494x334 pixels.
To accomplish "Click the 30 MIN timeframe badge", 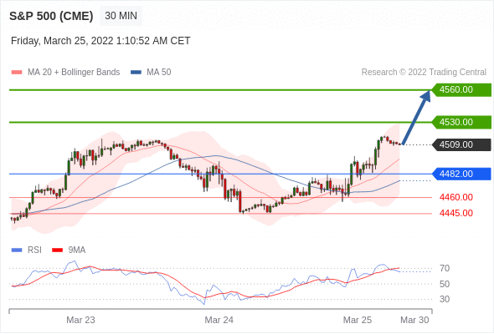I will point(121,16).
